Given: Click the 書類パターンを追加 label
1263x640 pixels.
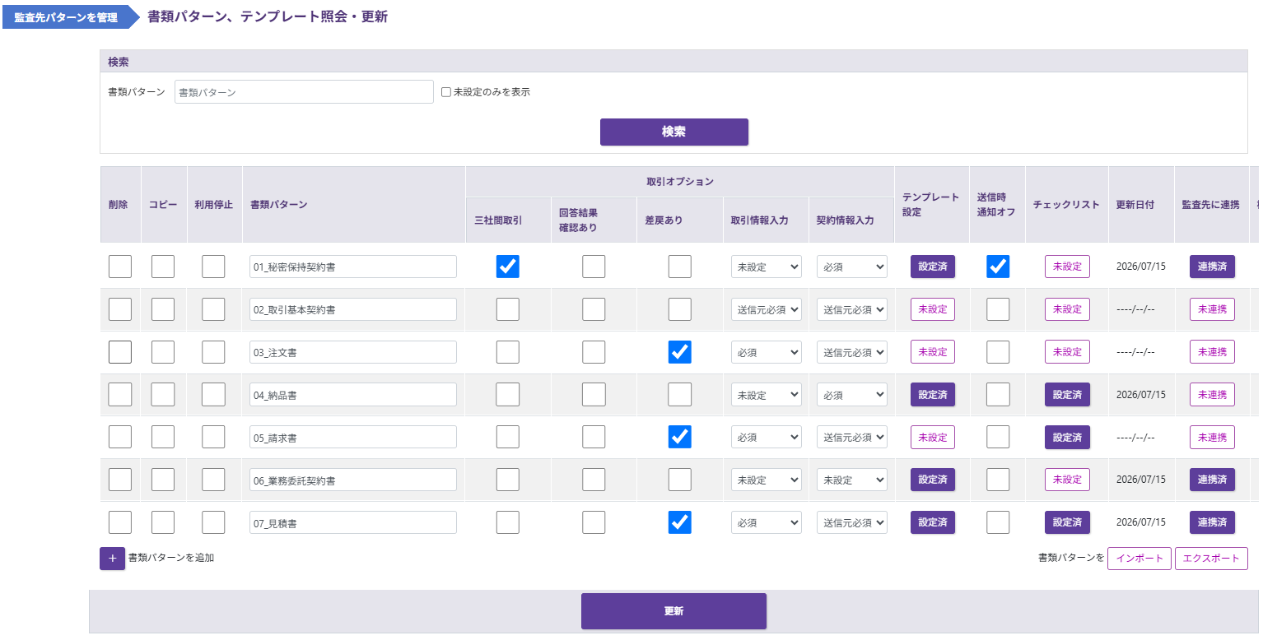Looking at the screenshot, I should pyautogui.click(x=171, y=558).
